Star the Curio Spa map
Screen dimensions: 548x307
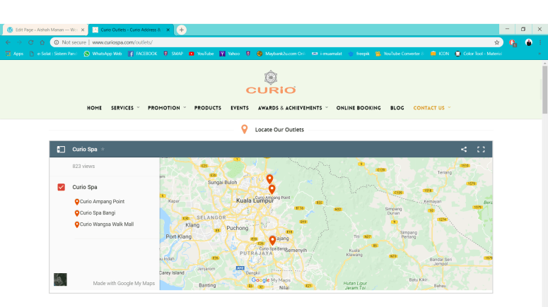103,149
